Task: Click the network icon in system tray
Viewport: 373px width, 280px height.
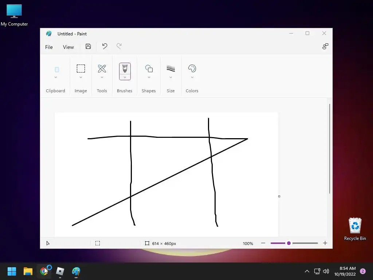Action: tap(317, 271)
